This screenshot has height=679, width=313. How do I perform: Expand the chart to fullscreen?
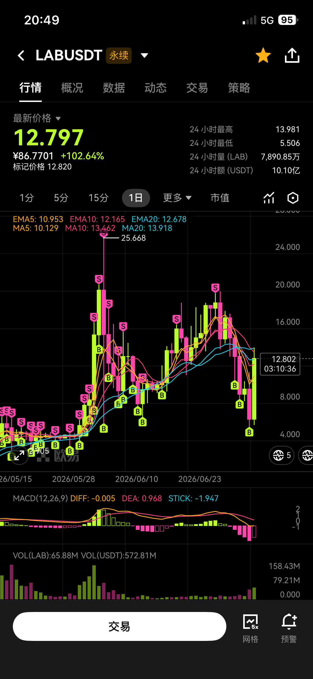(x=19, y=455)
